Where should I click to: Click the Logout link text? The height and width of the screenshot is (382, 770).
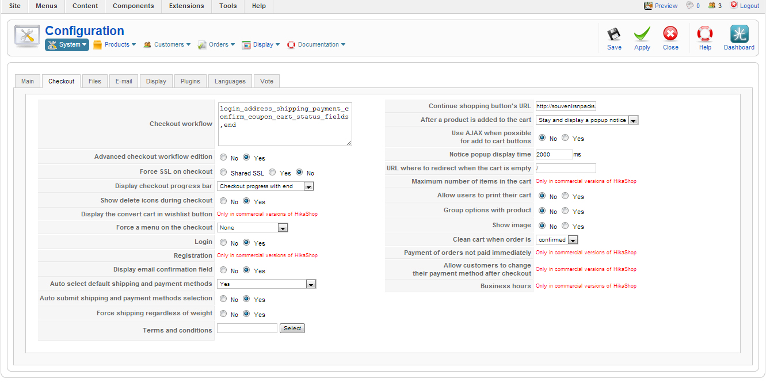(750, 6)
